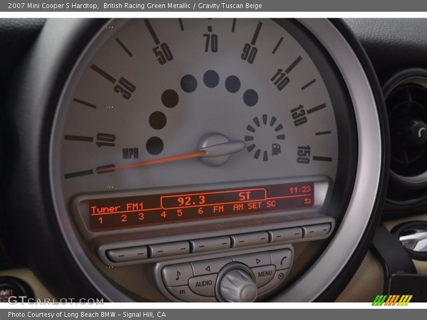Click the small "m" button below AUDIO
The image size is (427, 320).
182,292
